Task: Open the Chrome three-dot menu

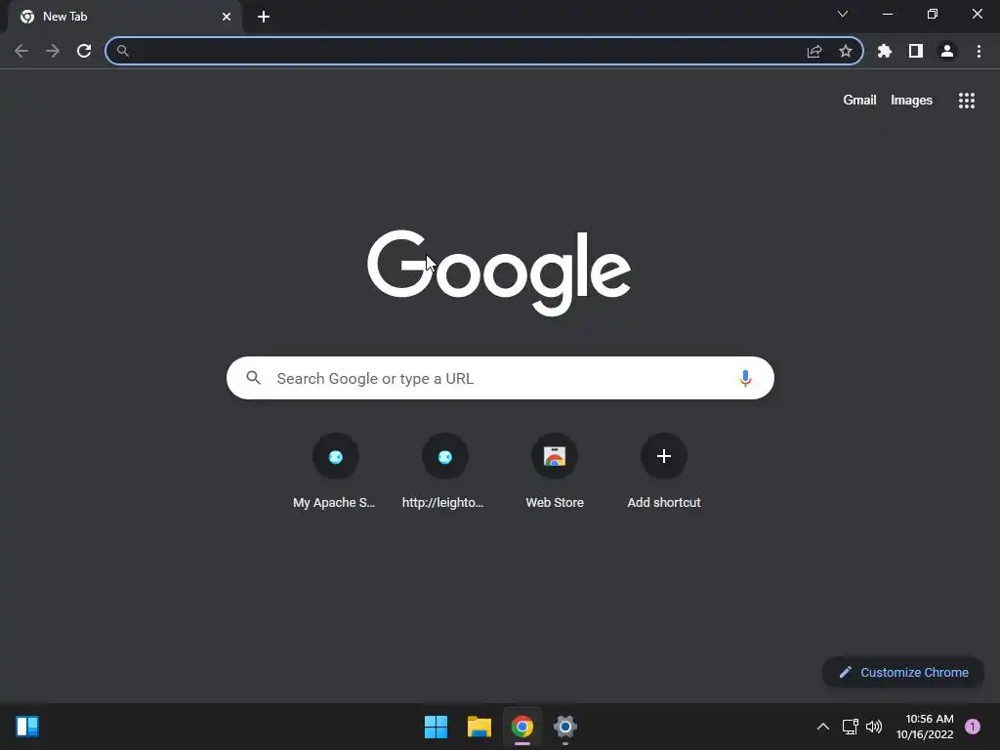Action: (979, 51)
